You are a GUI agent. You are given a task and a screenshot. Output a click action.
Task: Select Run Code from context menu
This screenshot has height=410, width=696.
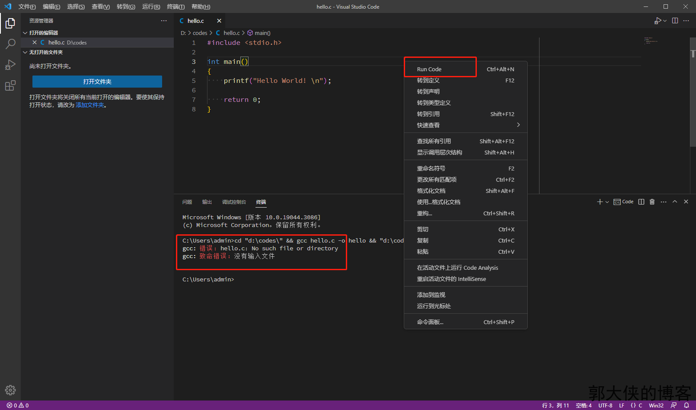pyautogui.click(x=466, y=69)
